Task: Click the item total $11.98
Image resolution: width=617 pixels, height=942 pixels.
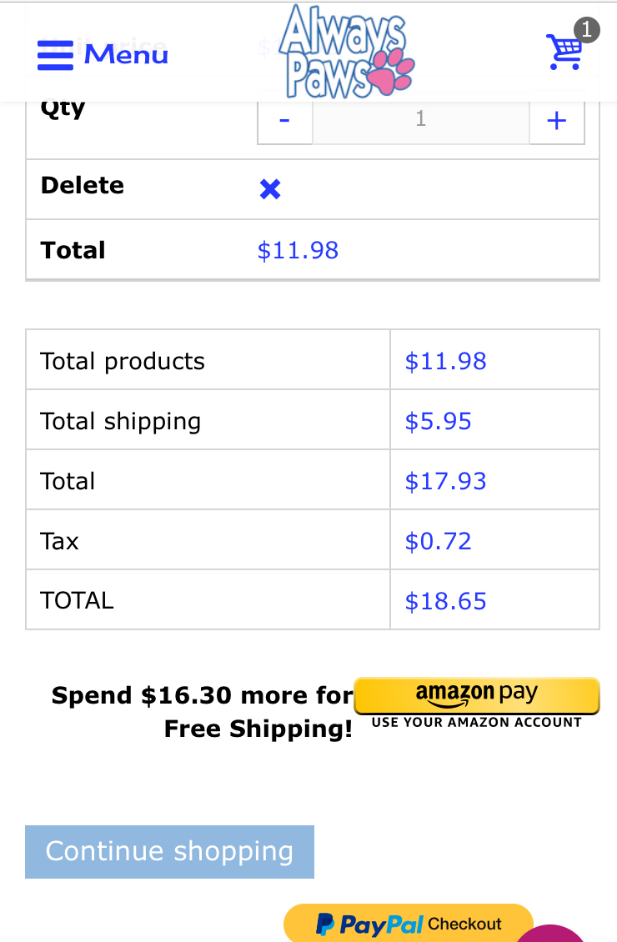Action: click(298, 250)
